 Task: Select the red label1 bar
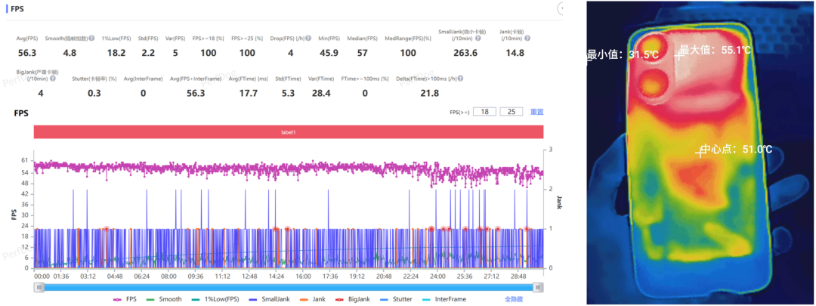[289, 131]
